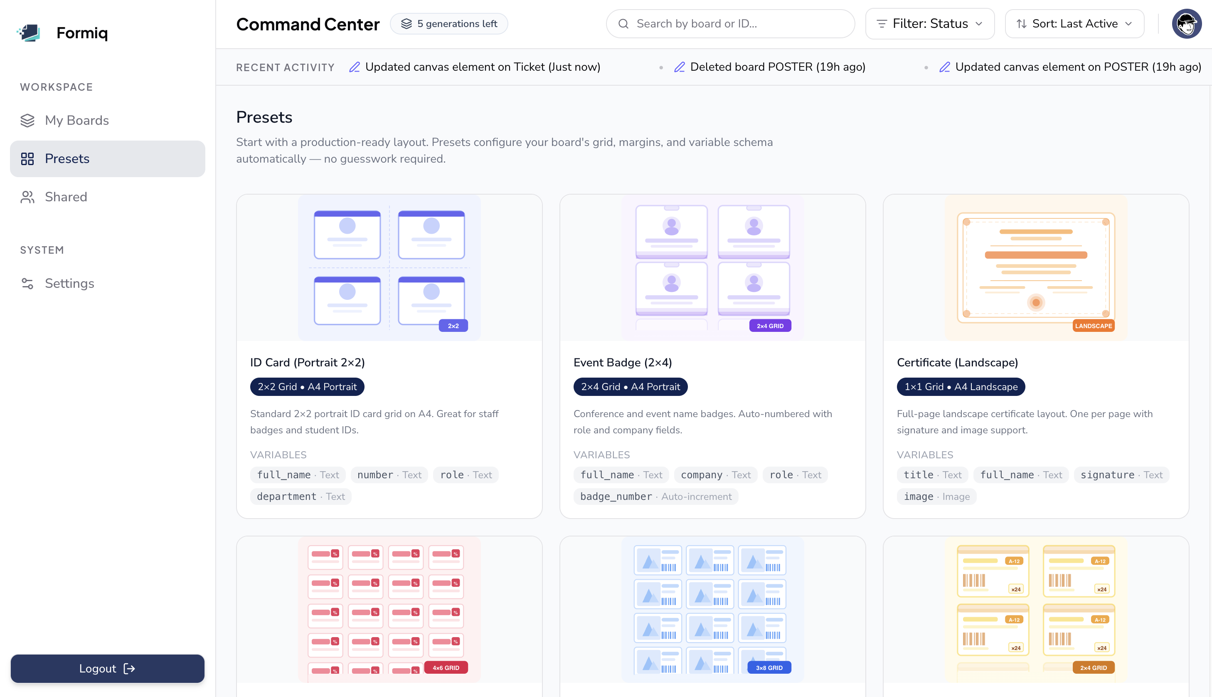
Task: Click the funnel icon beside Filter: Status
Action: click(883, 23)
